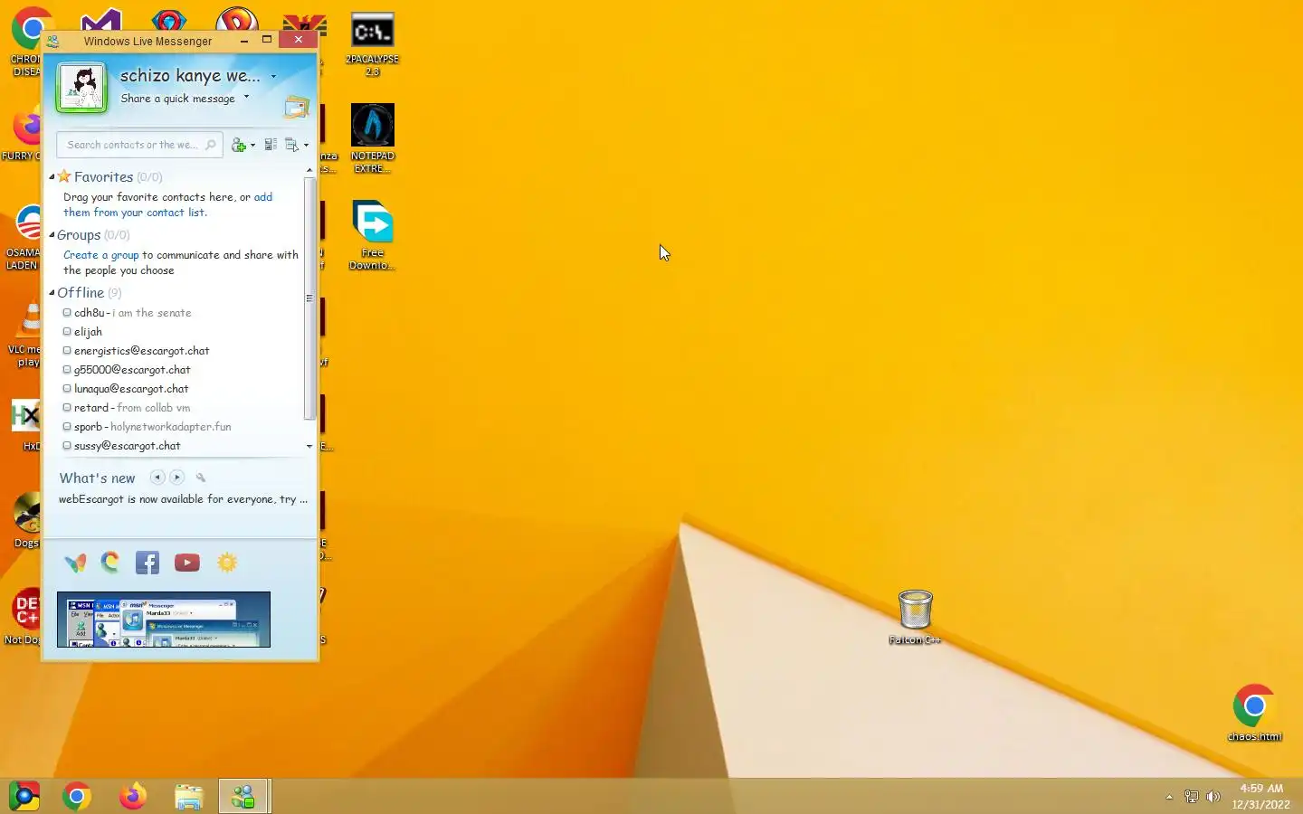Click the contact list scrollbar up arrow
This screenshot has height=814, width=1303.
309,170
